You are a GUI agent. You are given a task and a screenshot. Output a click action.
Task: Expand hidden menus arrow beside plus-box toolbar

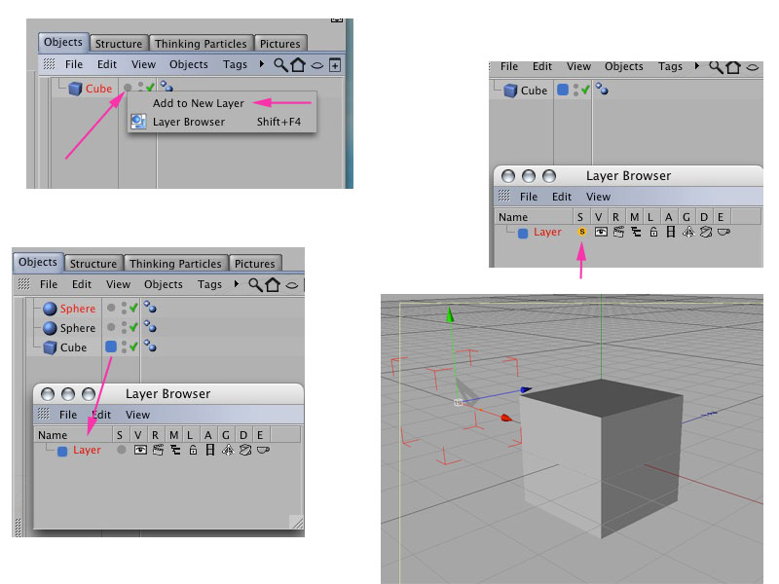[262, 64]
